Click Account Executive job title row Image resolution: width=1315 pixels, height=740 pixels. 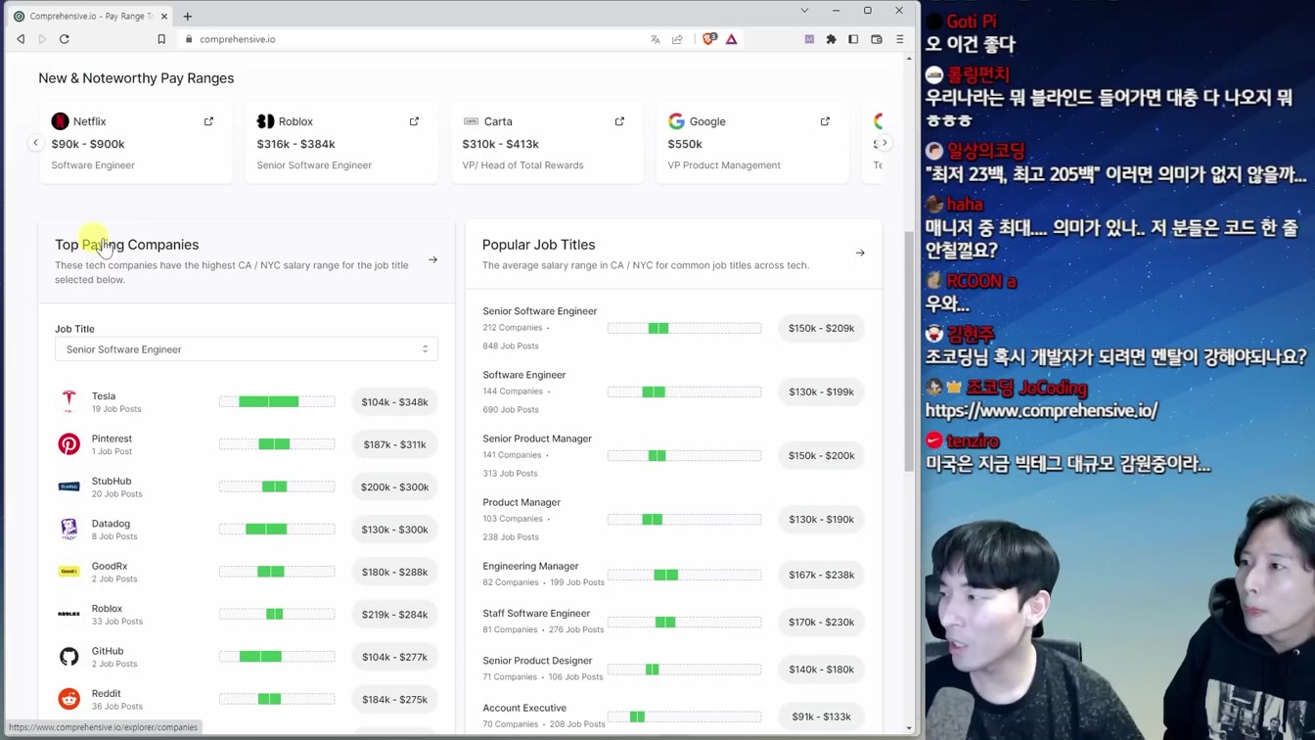[x=674, y=717]
